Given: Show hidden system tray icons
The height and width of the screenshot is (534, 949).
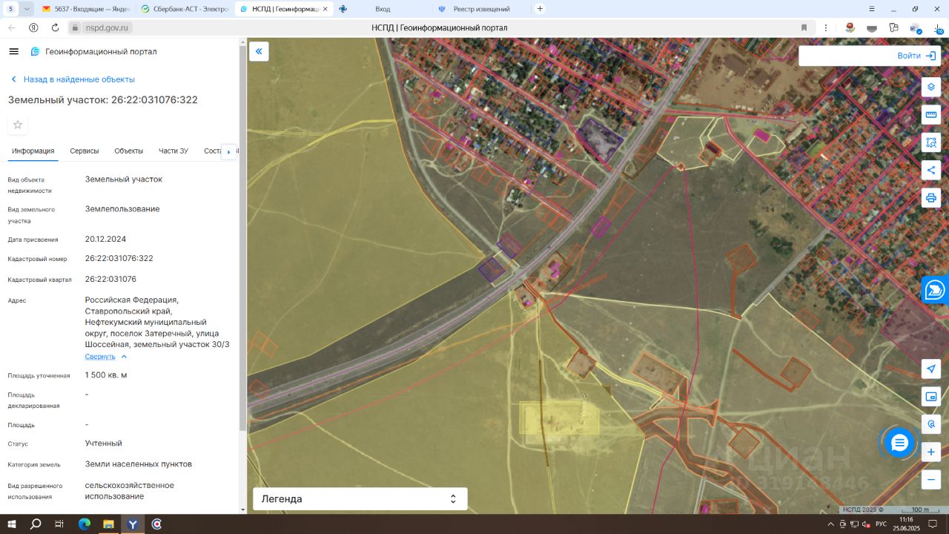Looking at the screenshot, I should coord(830,524).
